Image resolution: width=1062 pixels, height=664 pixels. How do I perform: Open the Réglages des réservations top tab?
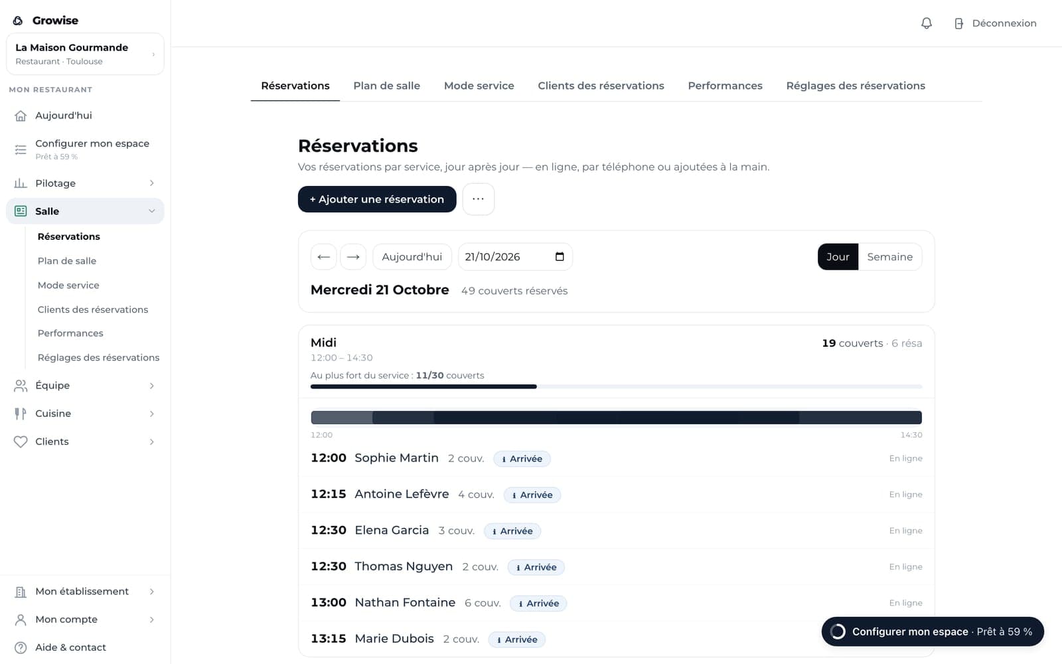tap(856, 86)
